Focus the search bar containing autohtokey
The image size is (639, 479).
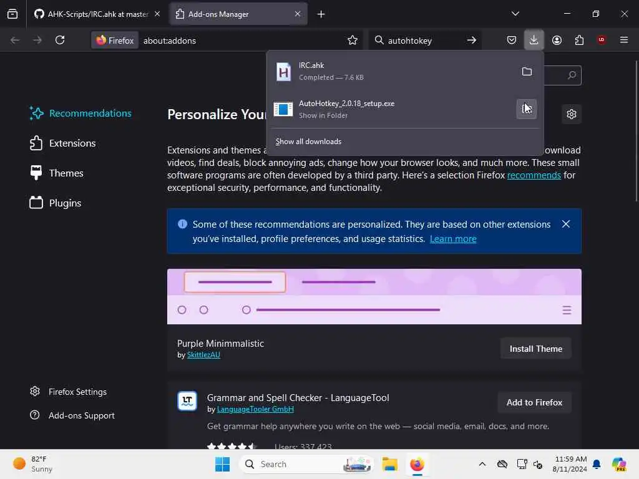point(424,41)
